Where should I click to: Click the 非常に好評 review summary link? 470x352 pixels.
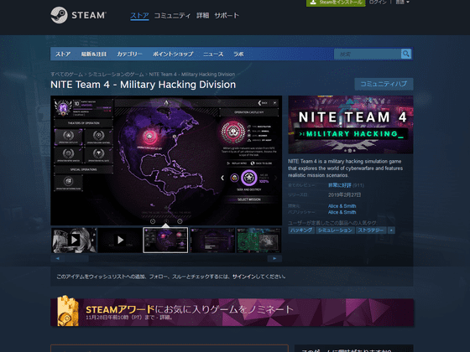point(339,185)
